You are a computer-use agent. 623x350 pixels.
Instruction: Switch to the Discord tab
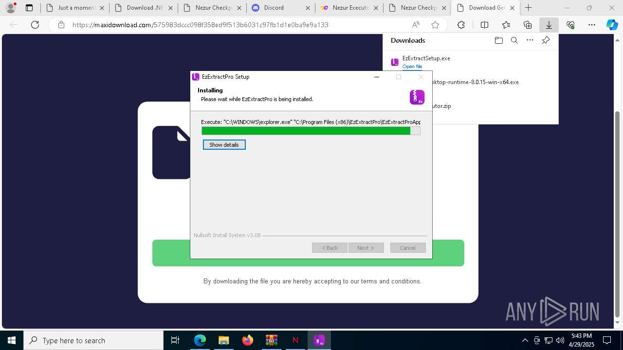coord(280,8)
